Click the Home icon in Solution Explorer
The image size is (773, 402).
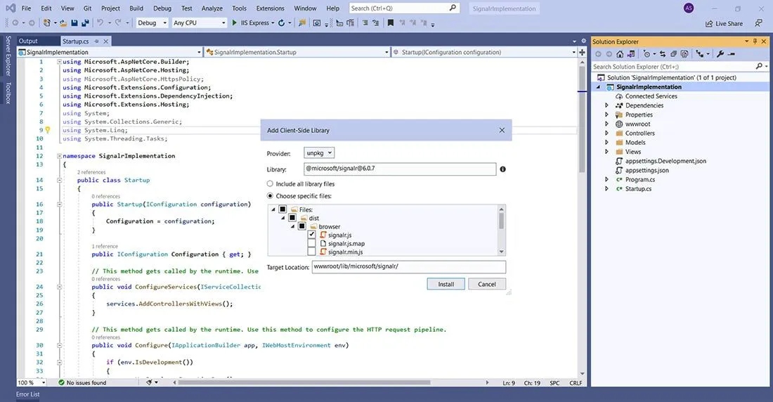620,54
